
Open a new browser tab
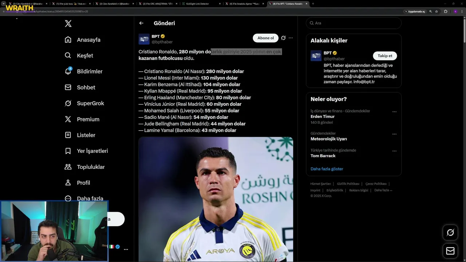(x=313, y=4)
